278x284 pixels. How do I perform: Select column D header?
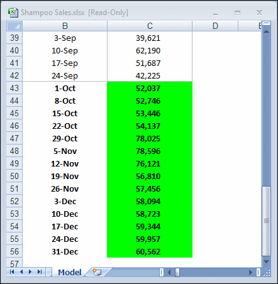tap(215, 26)
